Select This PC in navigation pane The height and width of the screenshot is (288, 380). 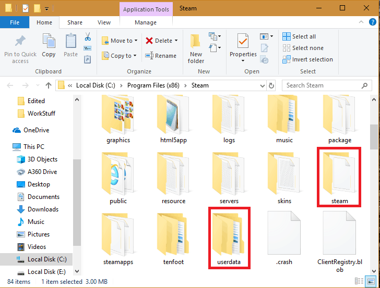pyautogui.click(x=28, y=146)
